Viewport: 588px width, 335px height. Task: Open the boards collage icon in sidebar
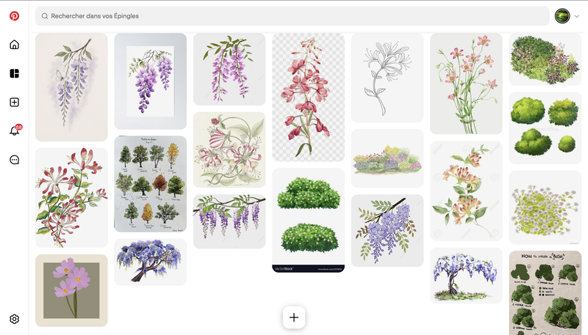pyautogui.click(x=14, y=73)
